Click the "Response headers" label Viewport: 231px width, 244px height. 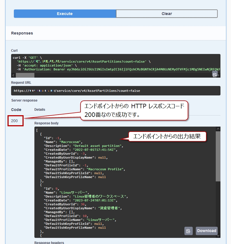49,243
